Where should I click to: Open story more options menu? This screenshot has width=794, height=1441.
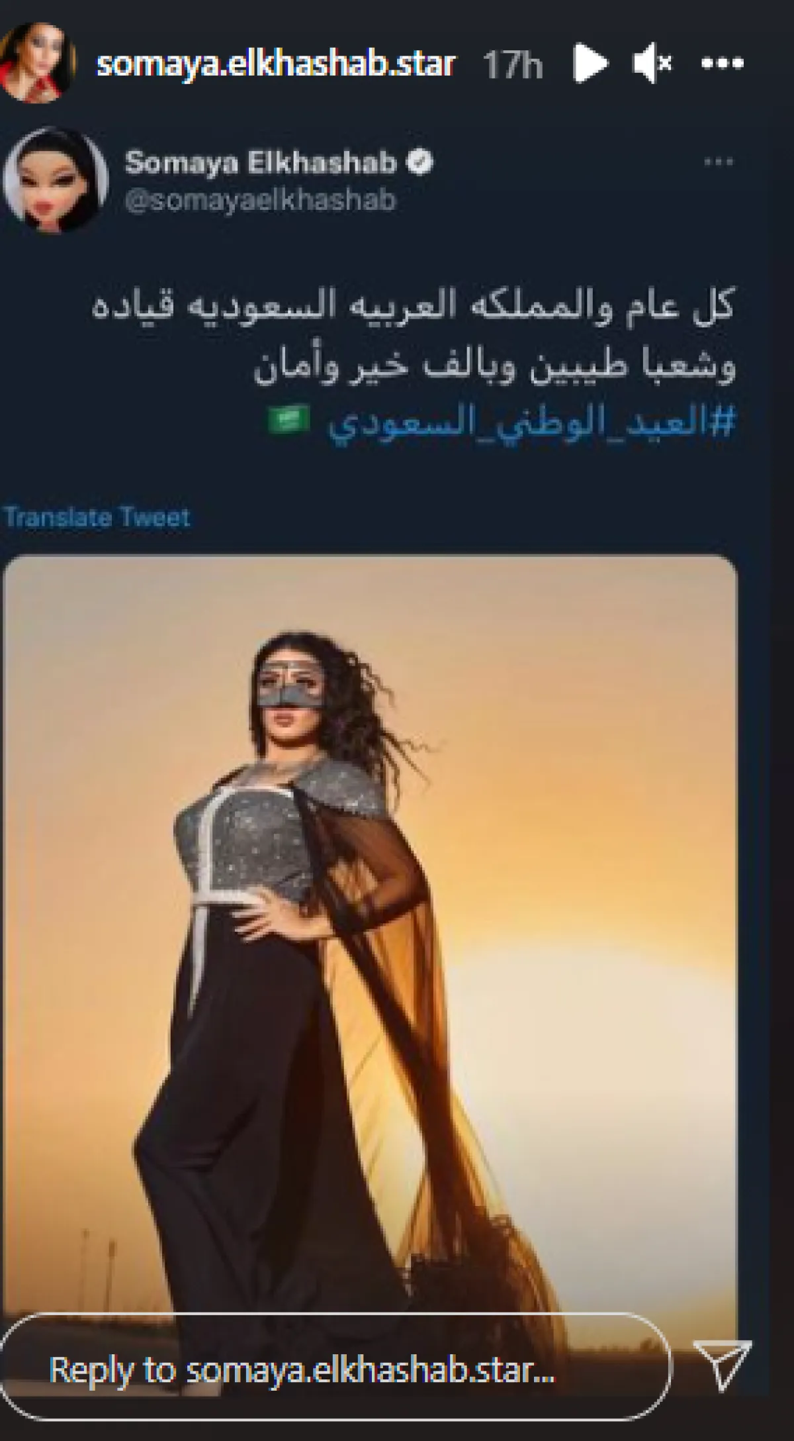click(x=723, y=64)
